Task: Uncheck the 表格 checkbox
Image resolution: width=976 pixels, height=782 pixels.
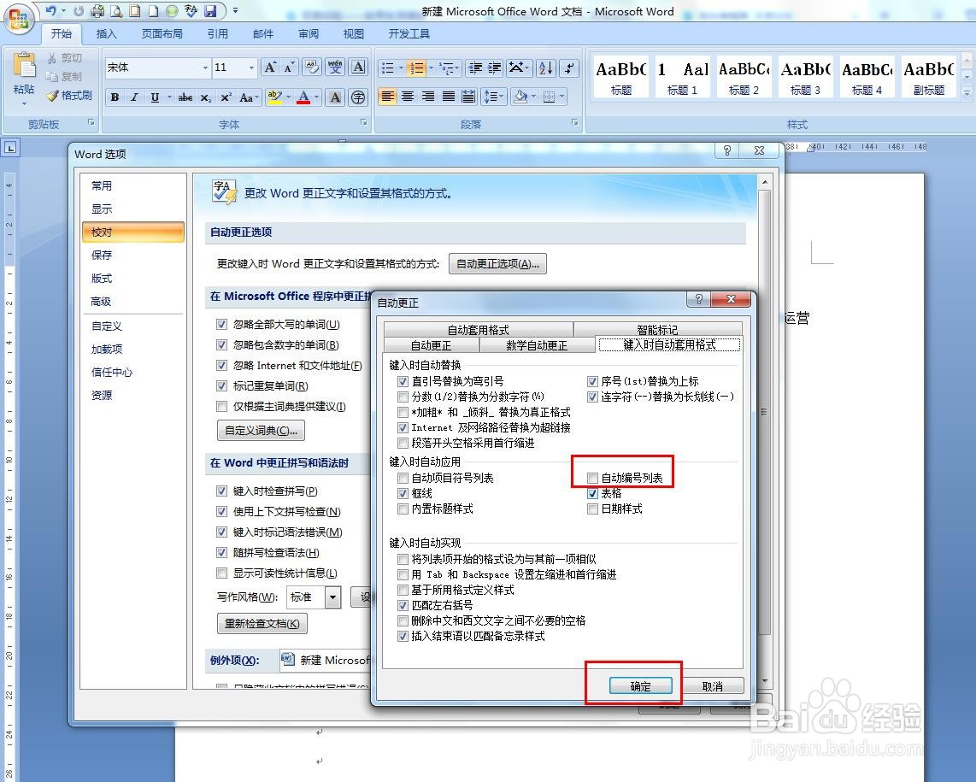Action: pyautogui.click(x=592, y=494)
